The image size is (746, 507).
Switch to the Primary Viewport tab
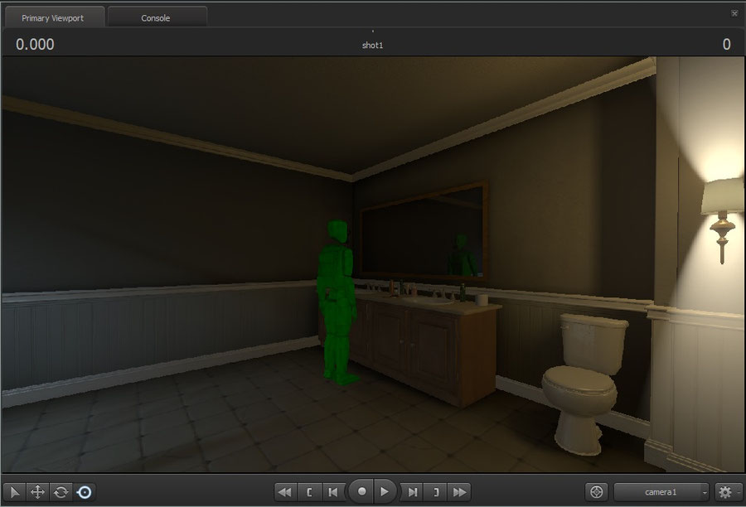(x=53, y=17)
